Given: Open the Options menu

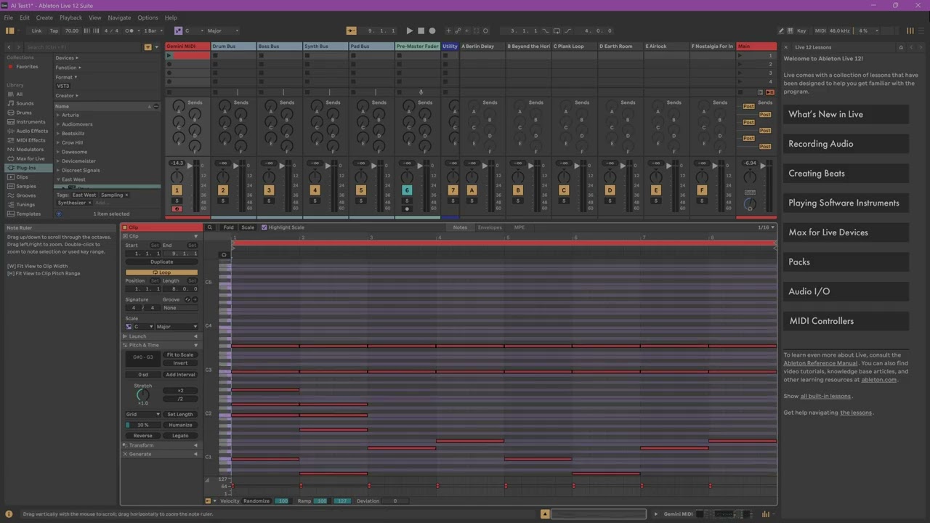Looking at the screenshot, I should pos(147,17).
